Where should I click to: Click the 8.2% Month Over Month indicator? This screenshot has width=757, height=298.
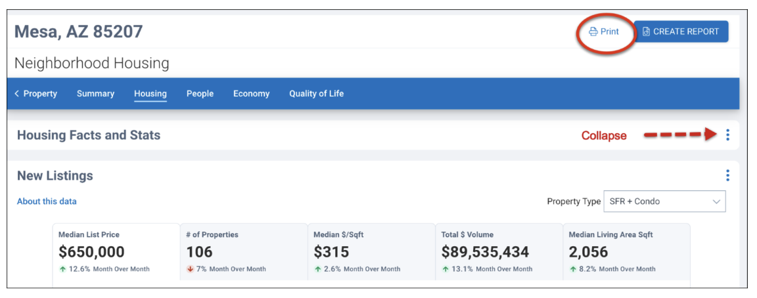[612, 269]
